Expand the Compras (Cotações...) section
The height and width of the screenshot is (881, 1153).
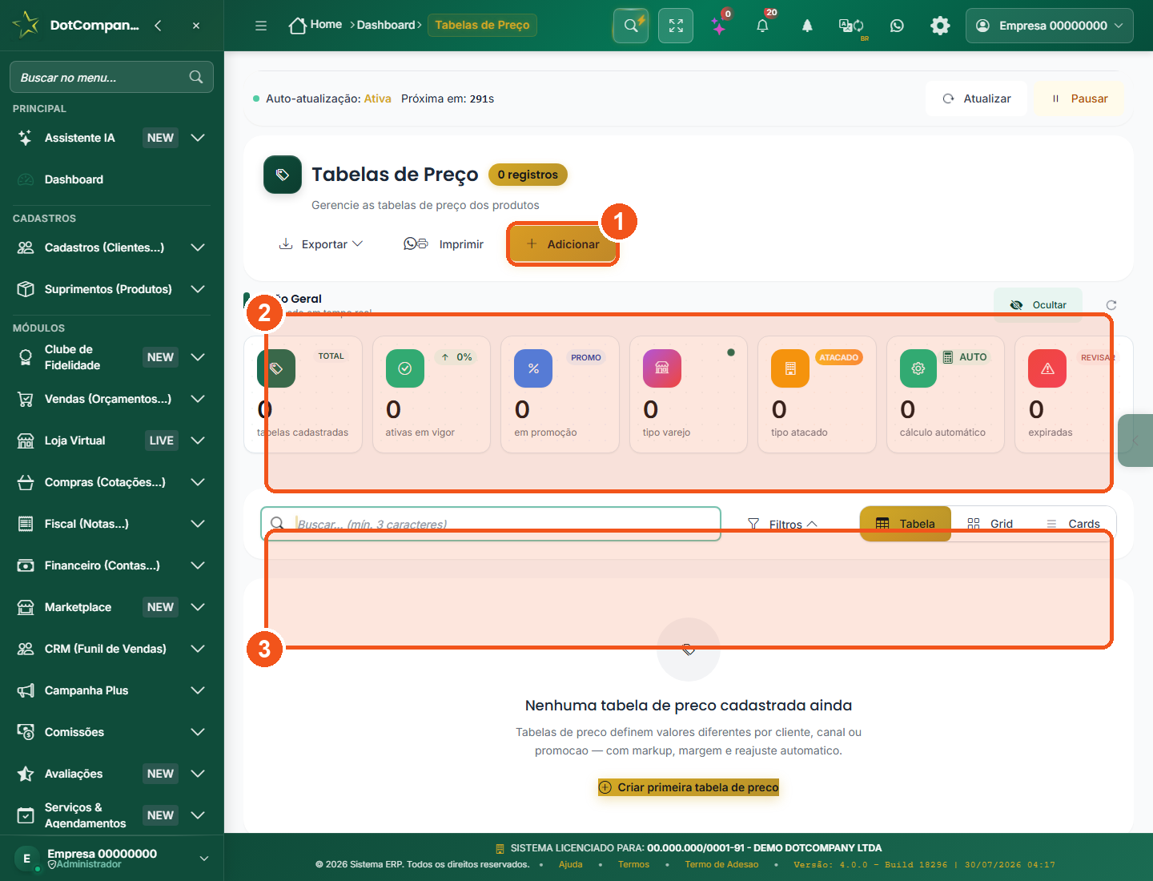tap(198, 482)
